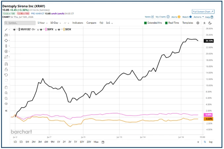Toggle percent scale mode
Viewport: 224px width, 149px height.
tap(205, 142)
